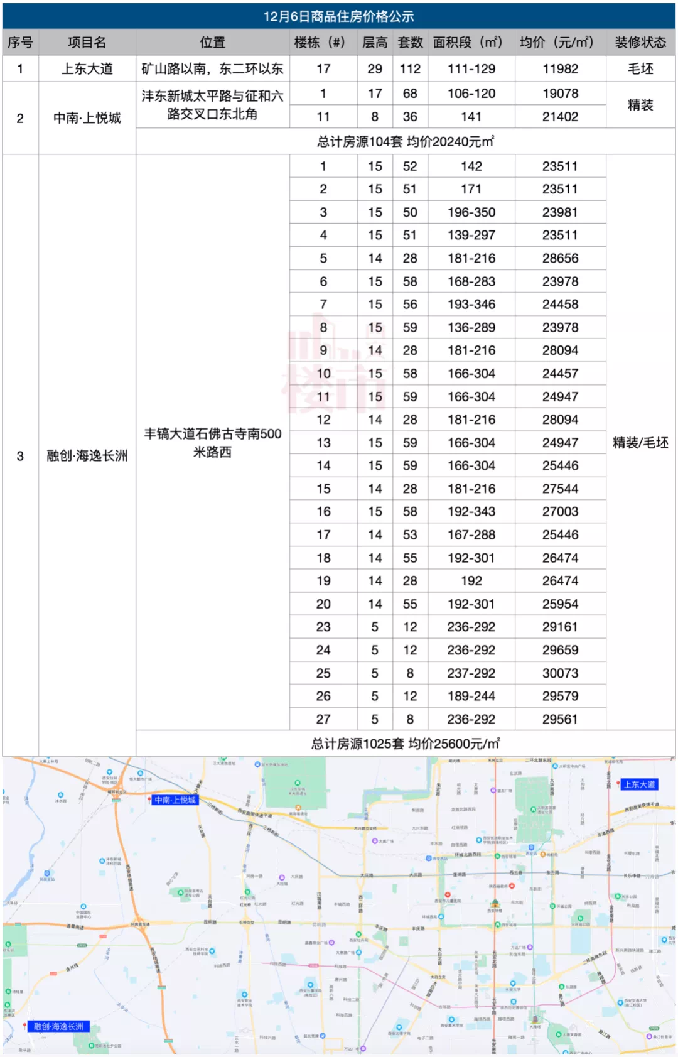
Task: Click the 大雁塔 pagoda map icon
Action: 535,1019
